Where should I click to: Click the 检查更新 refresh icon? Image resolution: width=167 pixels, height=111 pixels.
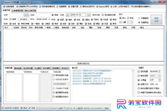click(57, 6)
